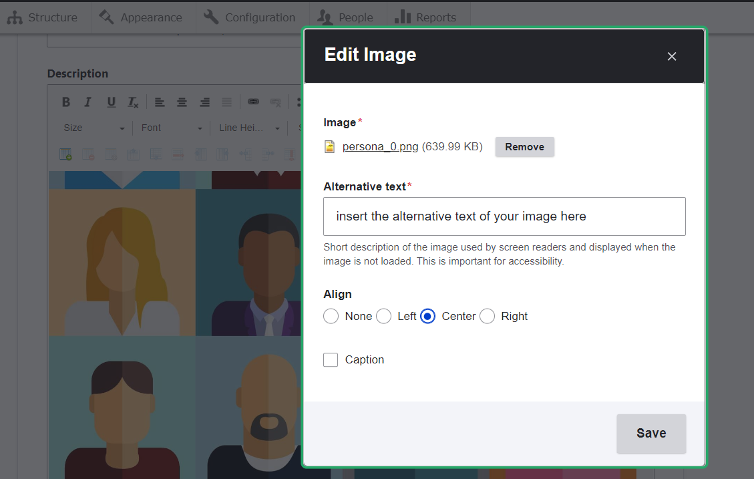Click the persona_0.png file type icon
This screenshot has height=479, width=754.
[329, 147]
